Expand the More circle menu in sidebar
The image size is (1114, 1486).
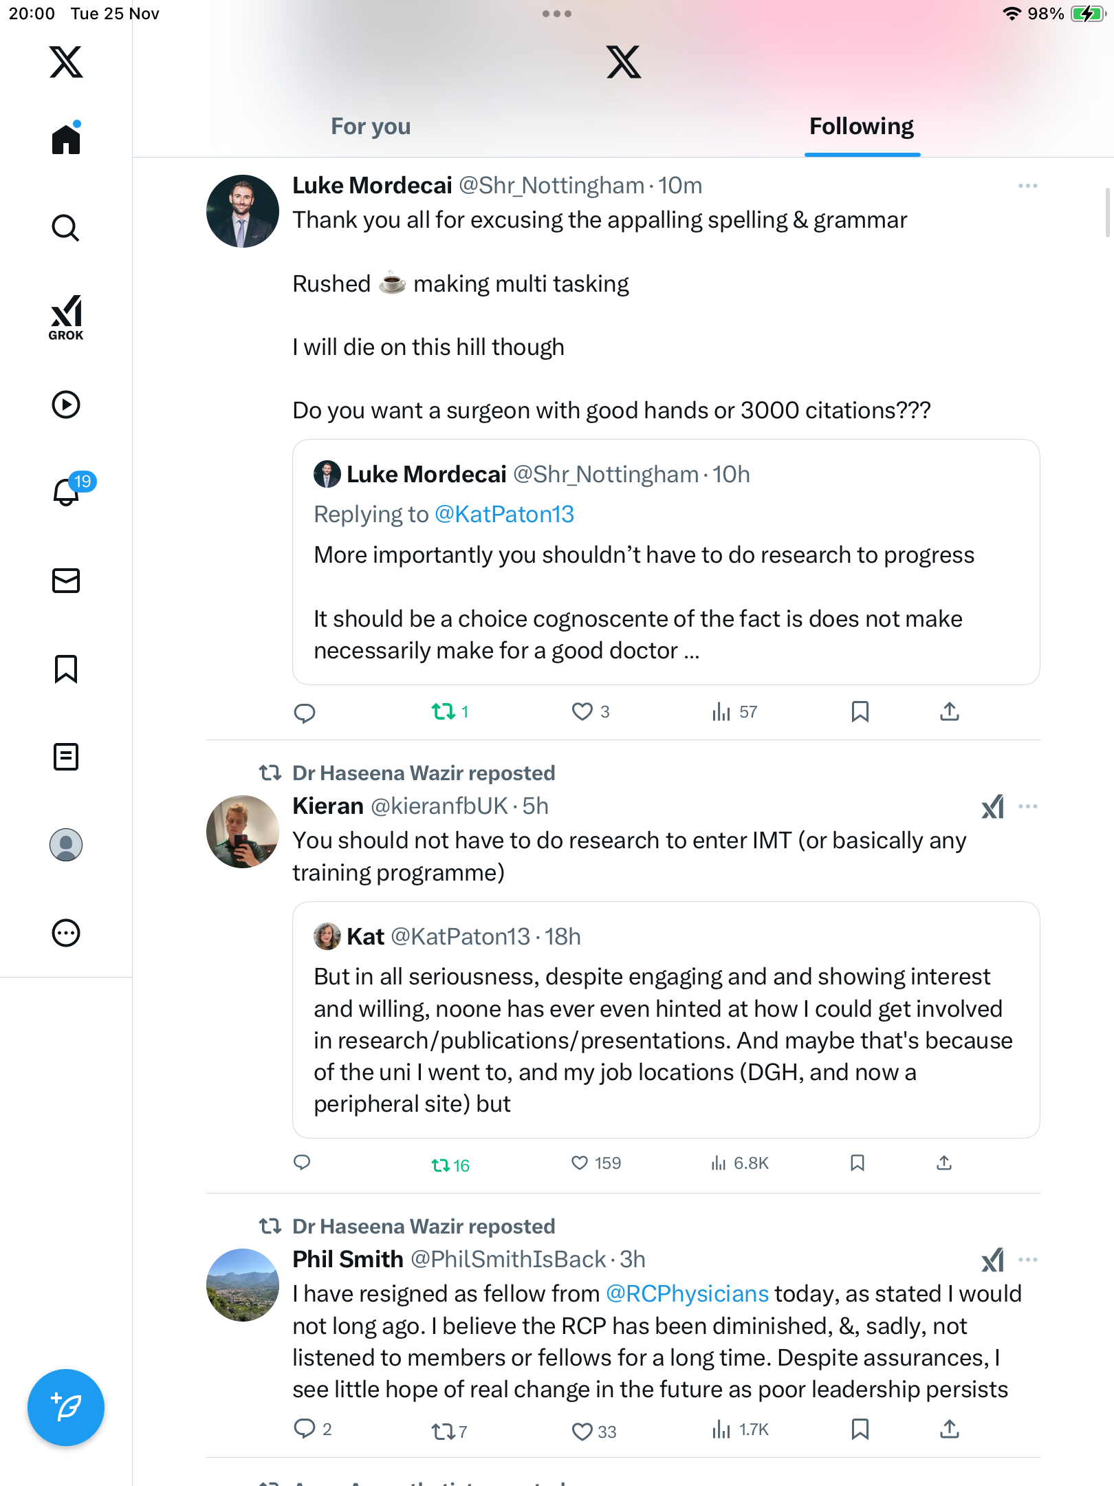click(66, 933)
